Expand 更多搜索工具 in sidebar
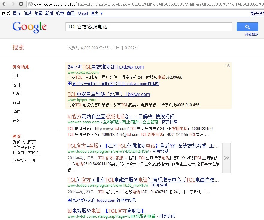264x220 pixels. pyautogui.click(x=24, y=160)
